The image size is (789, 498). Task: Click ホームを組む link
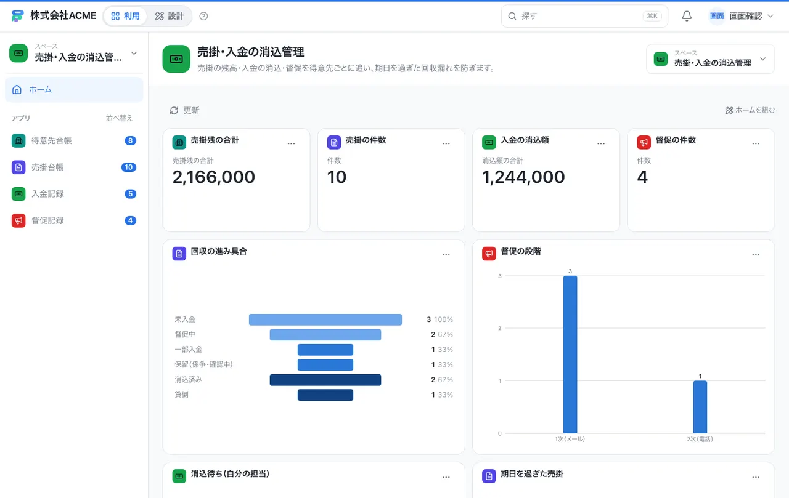[750, 110]
